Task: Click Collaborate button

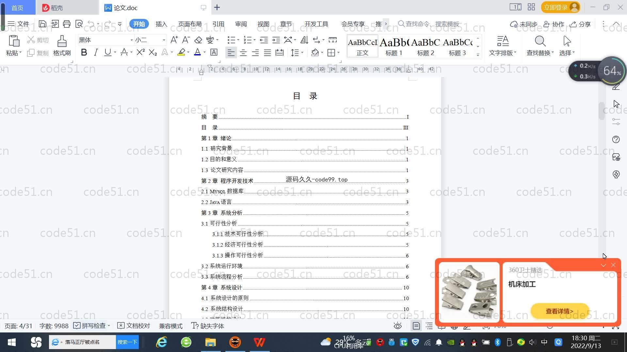Action: [554, 24]
